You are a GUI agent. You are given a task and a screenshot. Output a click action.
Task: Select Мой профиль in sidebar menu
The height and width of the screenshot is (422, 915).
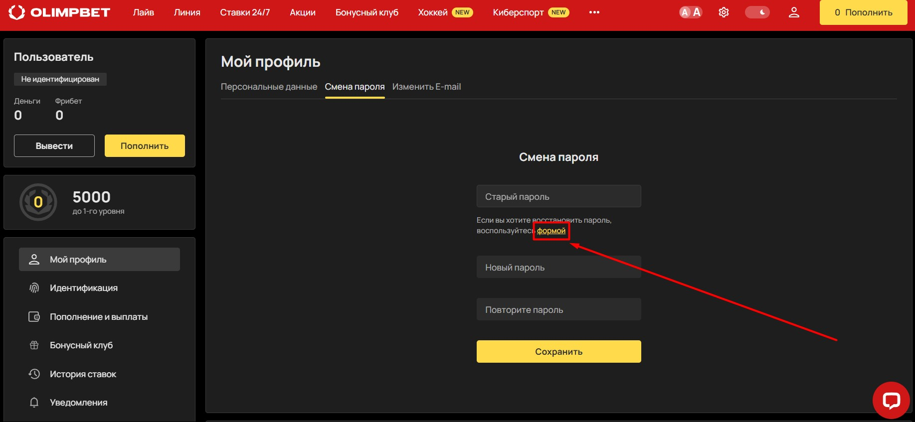pos(99,259)
